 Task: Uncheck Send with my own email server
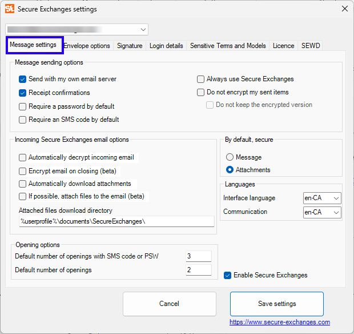pyautogui.click(x=23, y=79)
